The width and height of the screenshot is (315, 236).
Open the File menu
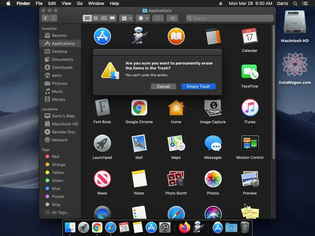(x=39, y=3)
